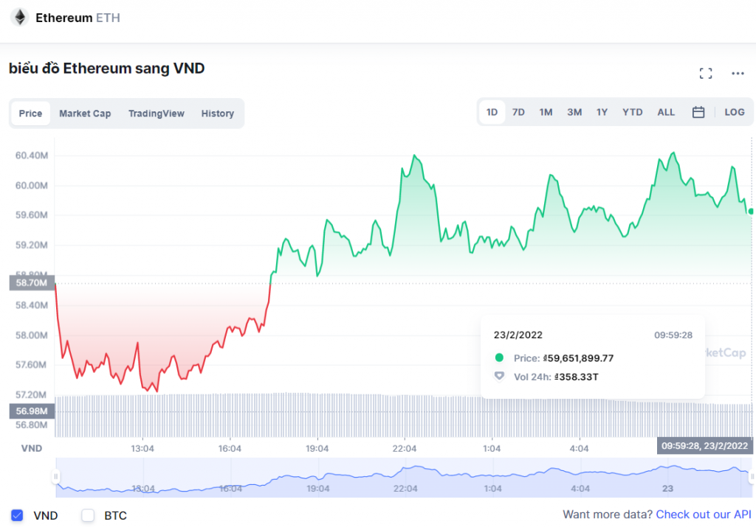Open the calendar date range picker
This screenshot has height=527, width=756.
point(698,112)
